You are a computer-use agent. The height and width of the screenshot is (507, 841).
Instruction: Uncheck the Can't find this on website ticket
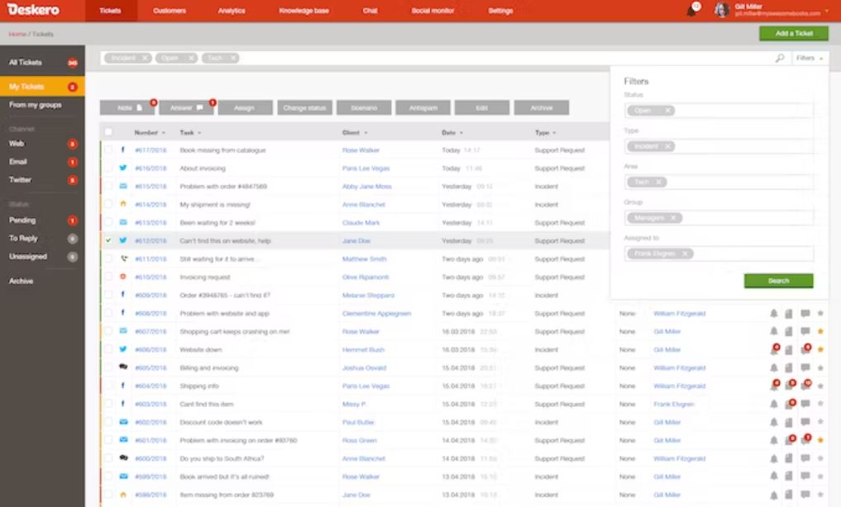click(x=109, y=240)
